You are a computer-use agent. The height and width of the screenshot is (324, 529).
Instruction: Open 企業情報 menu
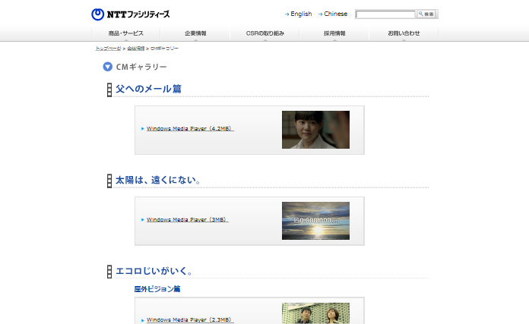(195, 33)
